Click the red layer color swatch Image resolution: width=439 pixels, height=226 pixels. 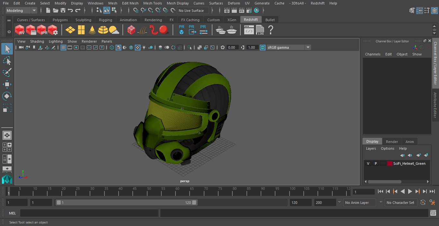(390, 163)
